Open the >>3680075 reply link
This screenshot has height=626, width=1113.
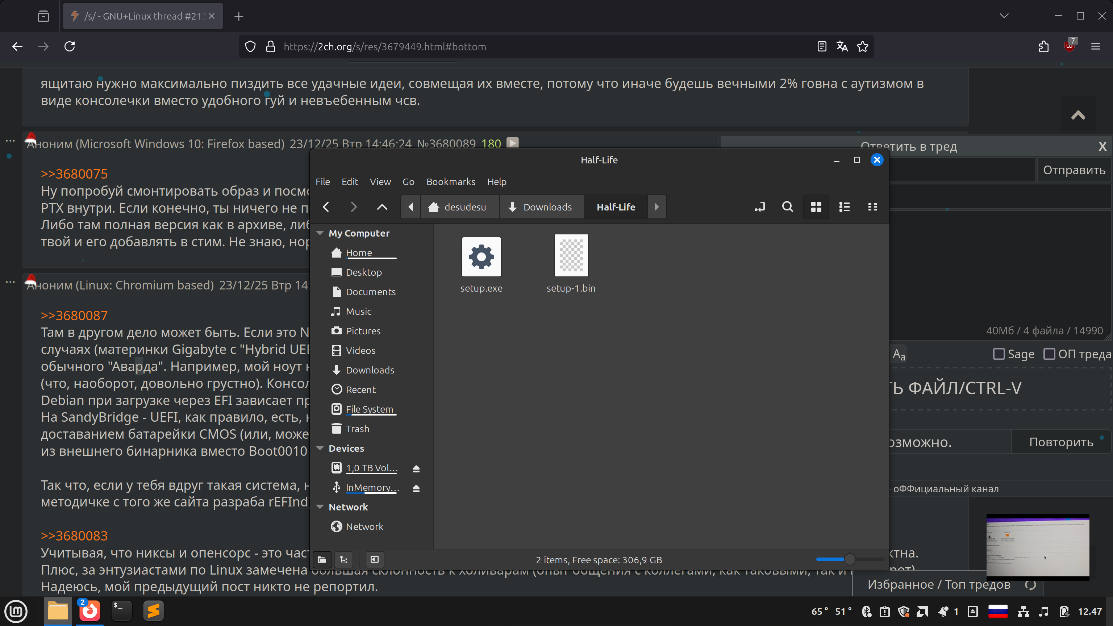tap(74, 174)
